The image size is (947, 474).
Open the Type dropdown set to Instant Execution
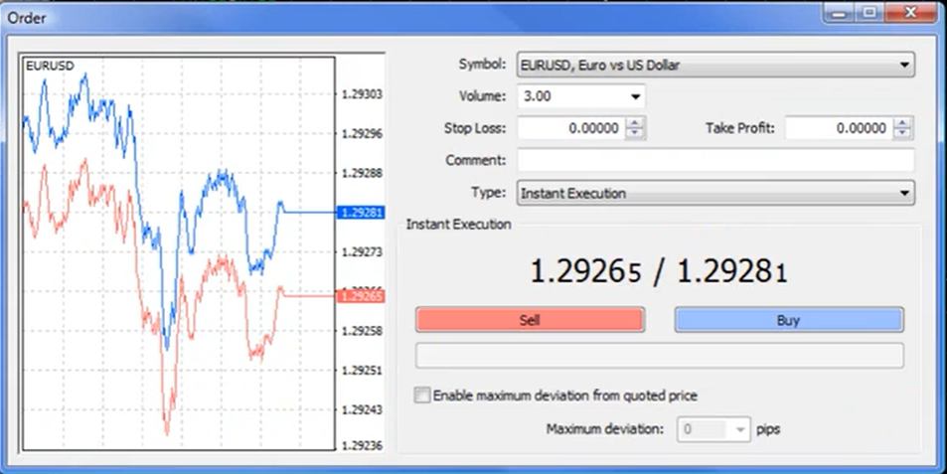pos(904,194)
